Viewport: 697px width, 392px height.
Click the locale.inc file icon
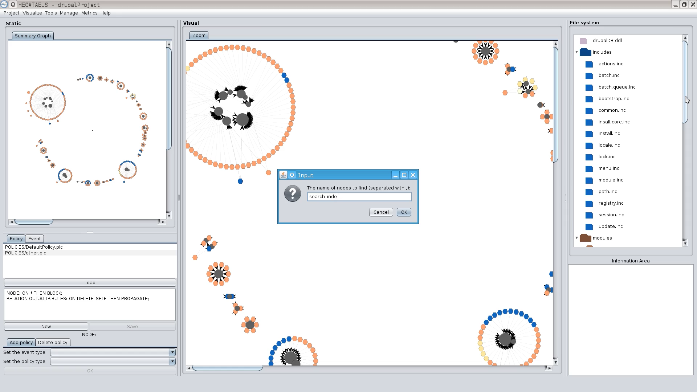tap(589, 146)
